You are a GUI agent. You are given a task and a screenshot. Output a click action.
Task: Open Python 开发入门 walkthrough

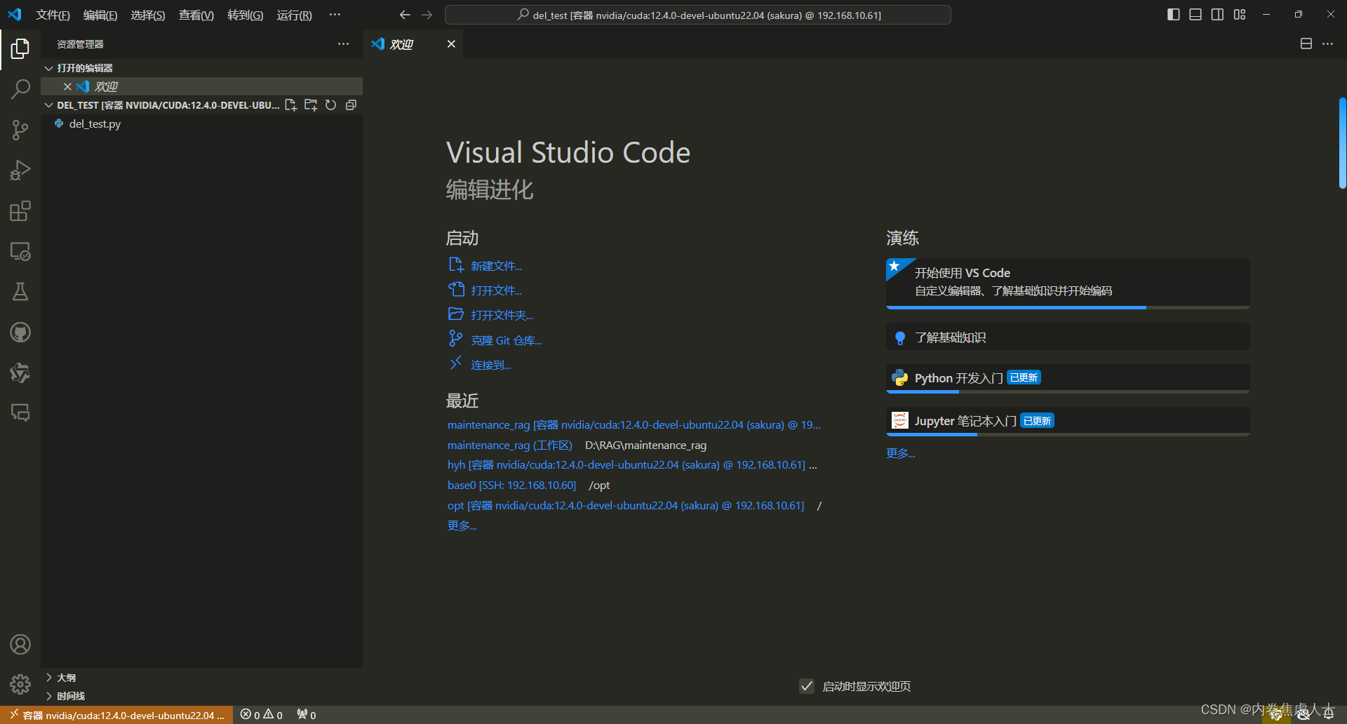[x=1068, y=379]
